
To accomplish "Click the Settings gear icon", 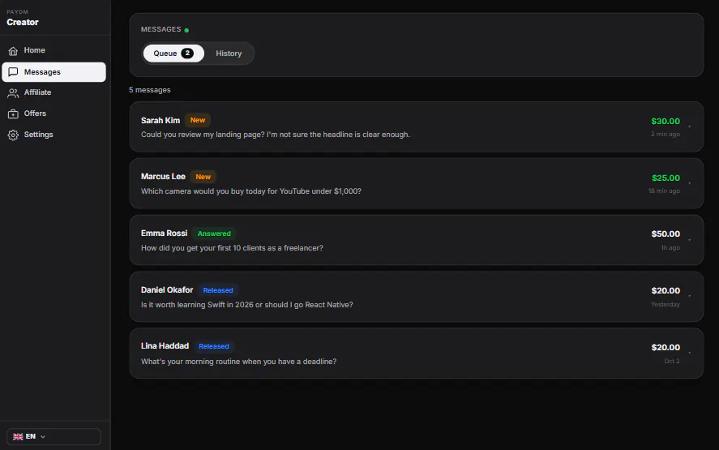I will click(x=13, y=135).
